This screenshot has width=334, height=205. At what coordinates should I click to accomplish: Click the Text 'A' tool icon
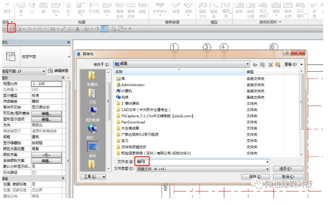tap(78, 29)
